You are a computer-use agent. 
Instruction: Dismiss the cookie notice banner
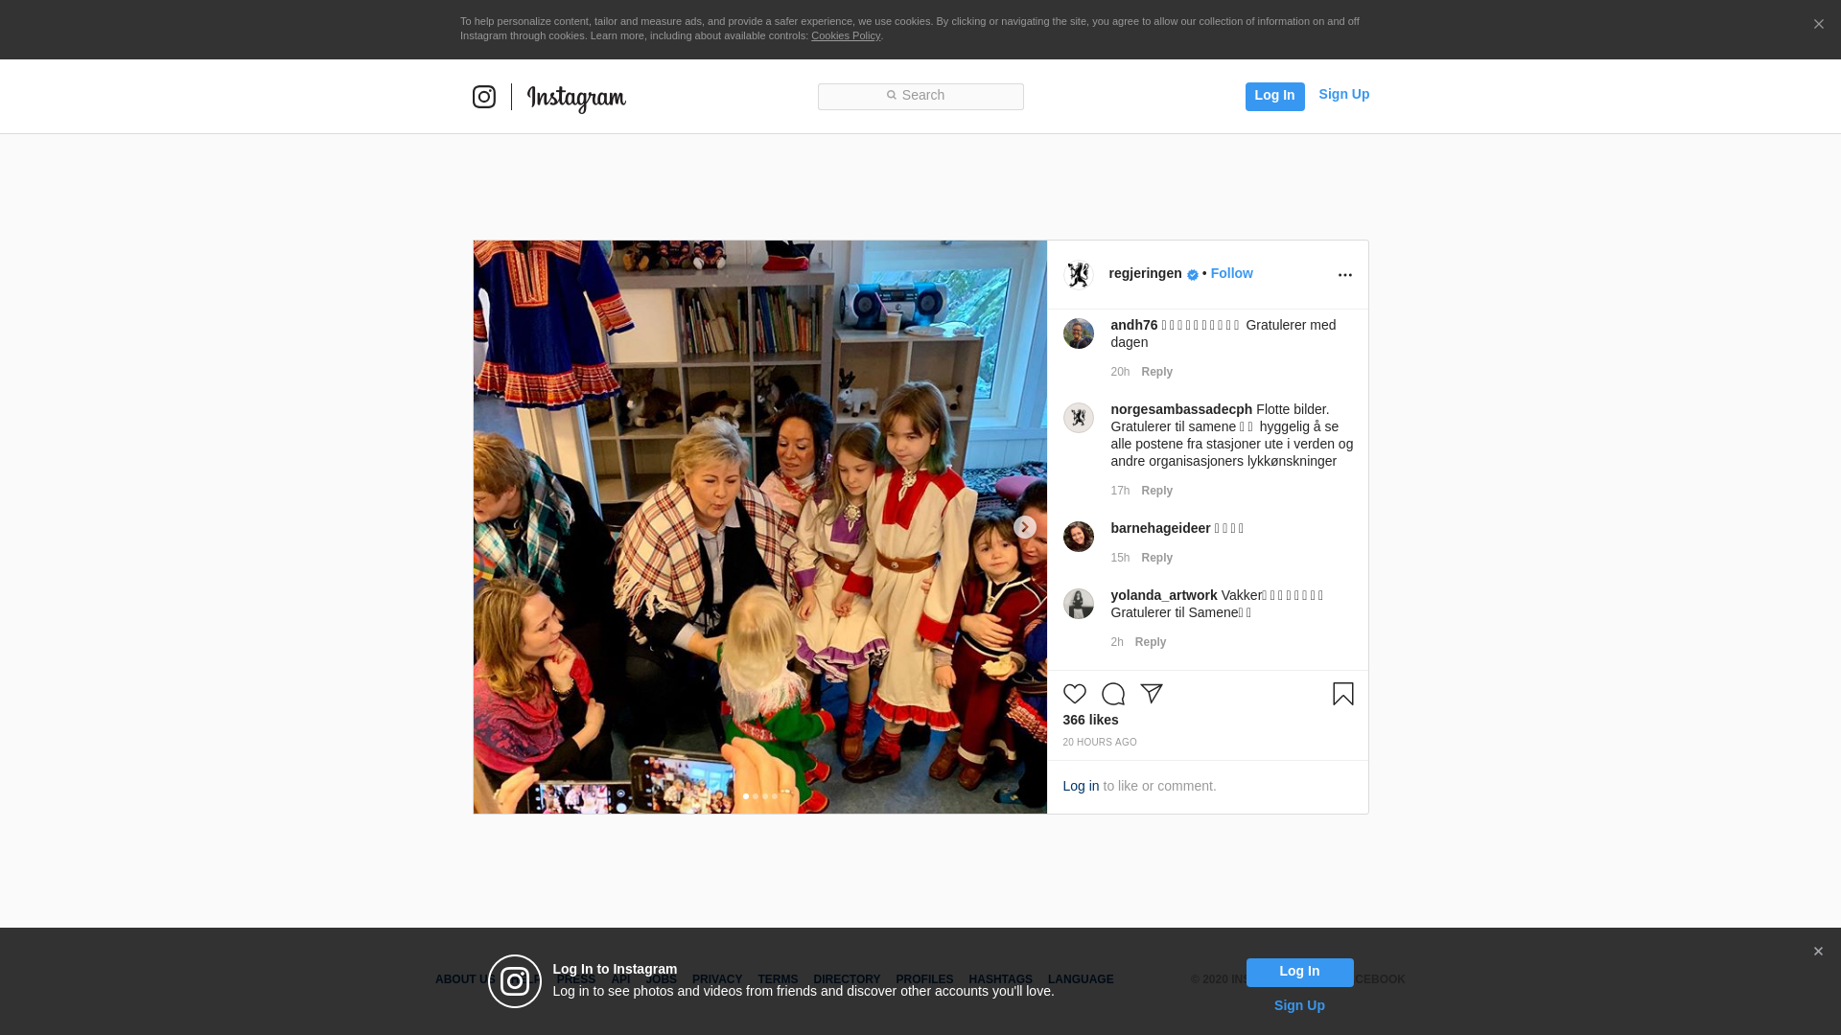pyautogui.click(x=1818, y=25)
